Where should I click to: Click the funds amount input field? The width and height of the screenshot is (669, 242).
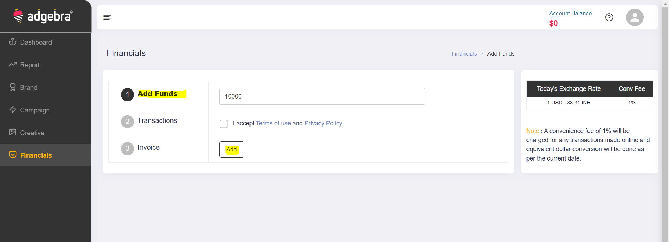pyautogui.click(x=322, y=96)
